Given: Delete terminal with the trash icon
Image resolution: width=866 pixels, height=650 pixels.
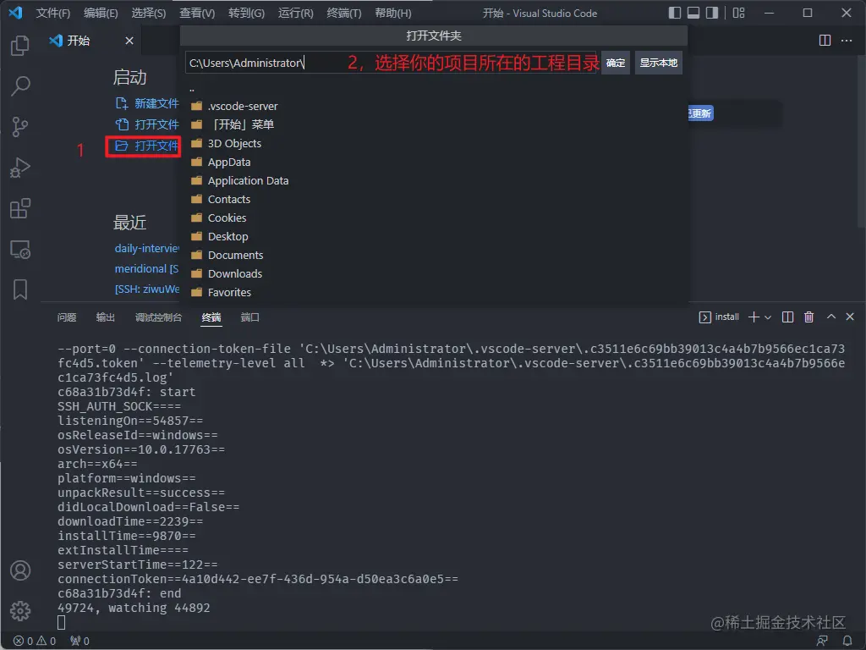Looking at the screenshot, I should [808, 317].
